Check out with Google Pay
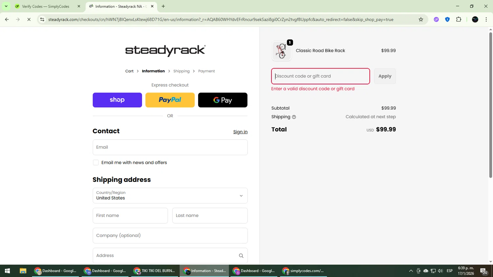The image size is (493, 277). pos(223,100)
